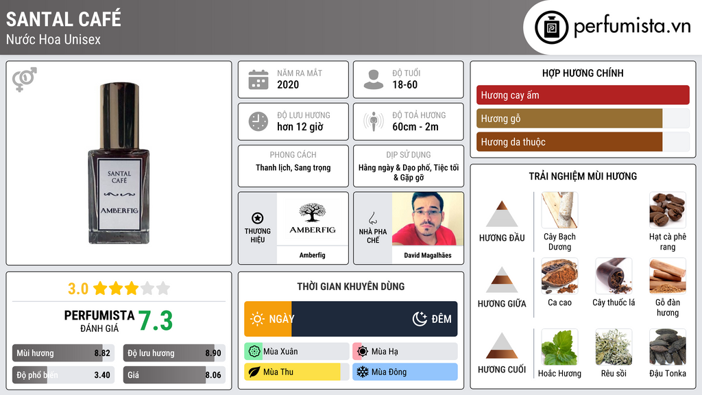Image resolution: width=702 pixels, height=395 pixels.
Task: Click the Hương gỗ accord bar
Action: coord(583,119)
